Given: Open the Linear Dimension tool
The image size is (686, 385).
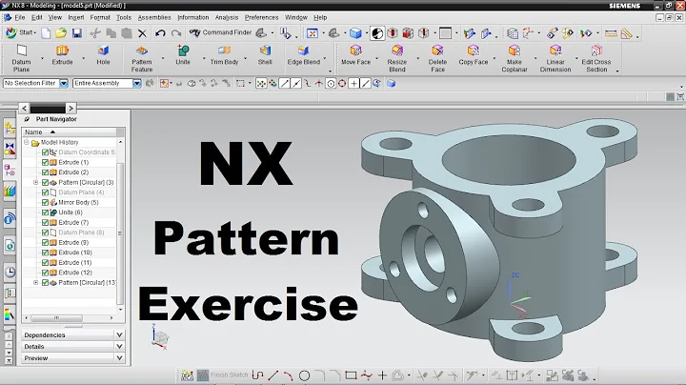Looking at the screenshot, I should pos(555,58).
